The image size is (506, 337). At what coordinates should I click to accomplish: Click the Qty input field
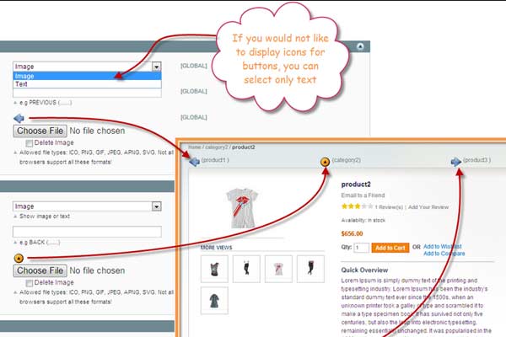click(x=361, y=248)
